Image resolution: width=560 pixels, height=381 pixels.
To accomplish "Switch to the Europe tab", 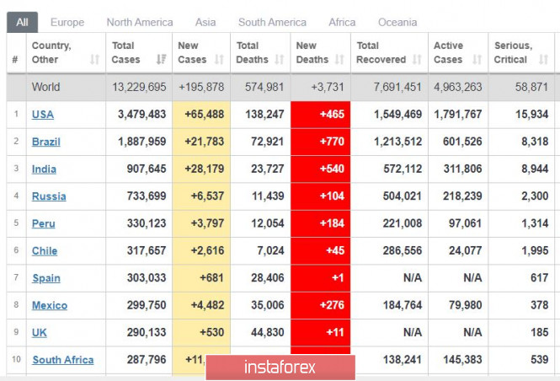I will pos(67,22).
